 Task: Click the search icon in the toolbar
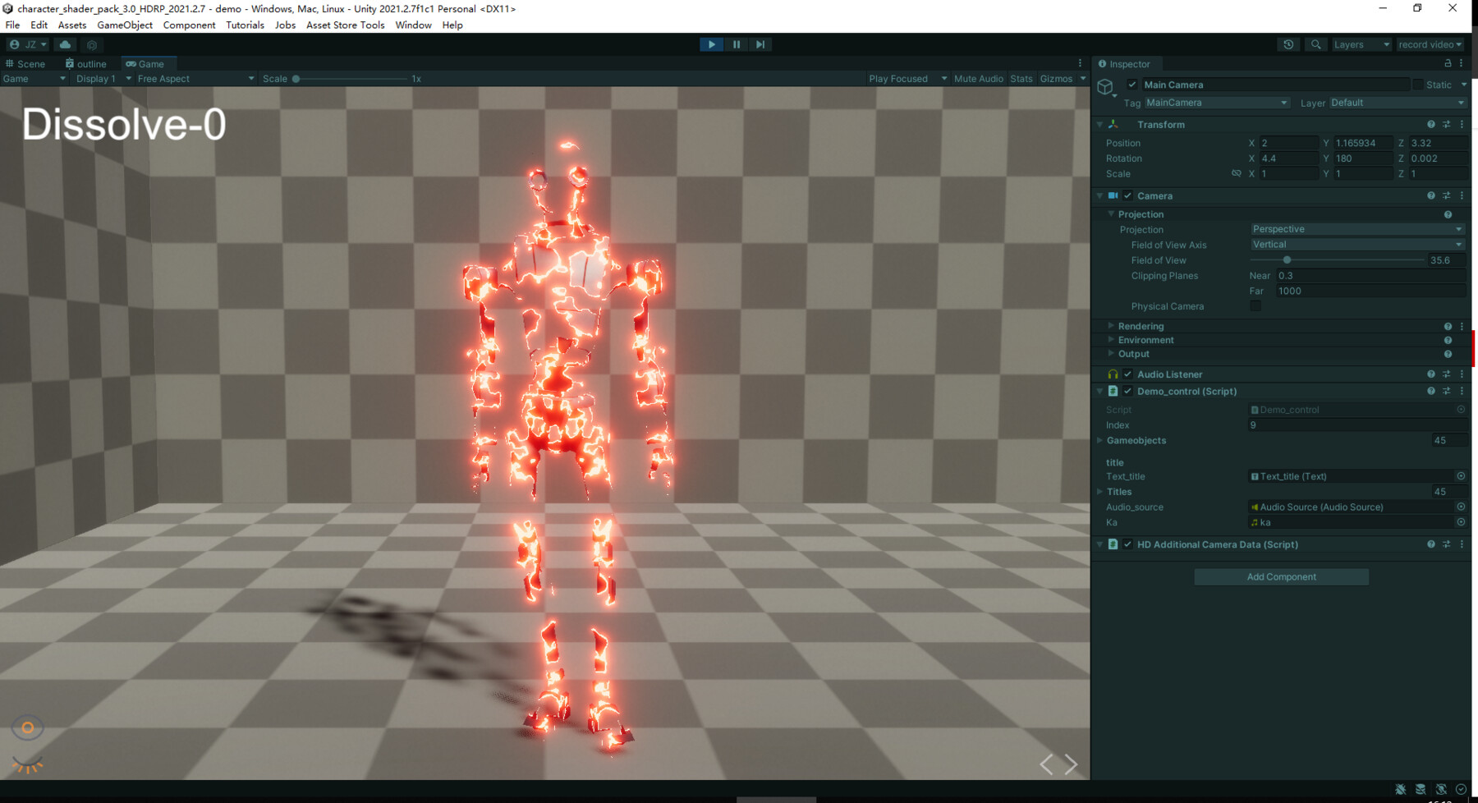pos(1315,44)
